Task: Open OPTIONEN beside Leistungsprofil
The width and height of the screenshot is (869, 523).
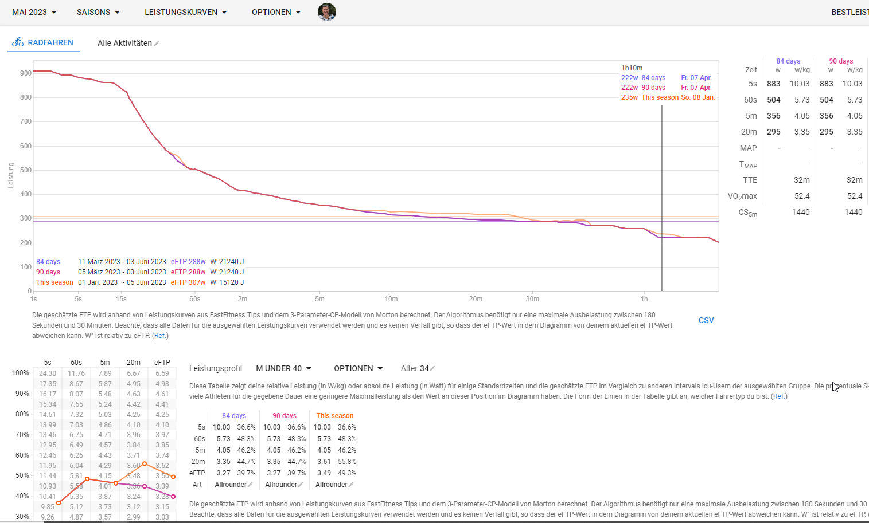Action: point(358,368)
